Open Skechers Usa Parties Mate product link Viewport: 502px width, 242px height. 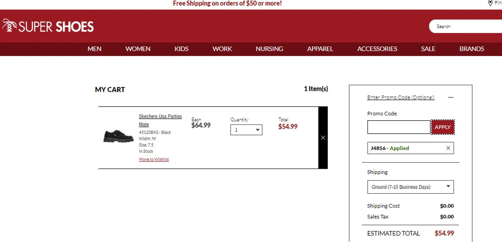(x=160, y=120)
